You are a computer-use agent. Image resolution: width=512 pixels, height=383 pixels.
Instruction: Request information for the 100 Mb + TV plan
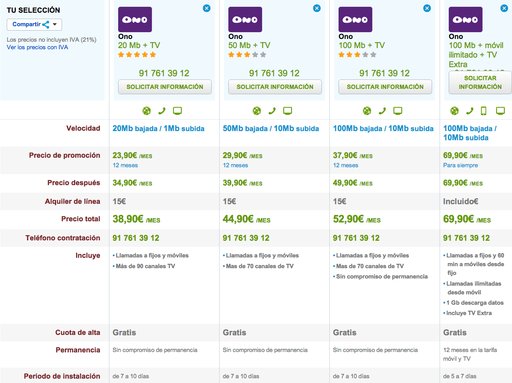[x=385, y=87]
